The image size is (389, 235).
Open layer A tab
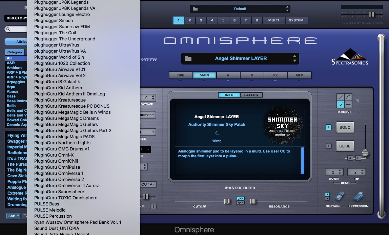click(228, 75)
